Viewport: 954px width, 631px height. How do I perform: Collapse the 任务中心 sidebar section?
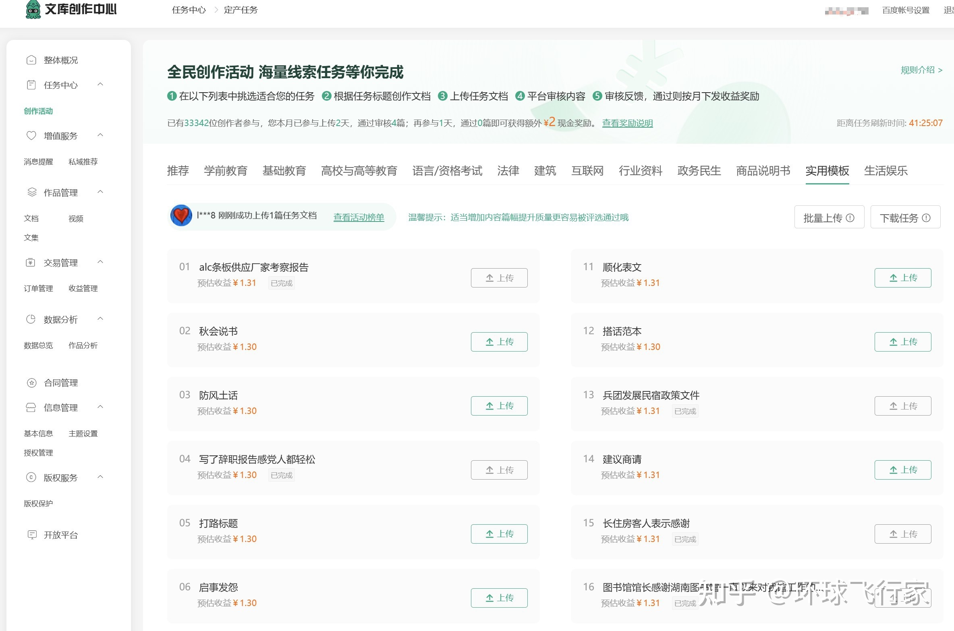pyautogui.click(x=101, y=84)
